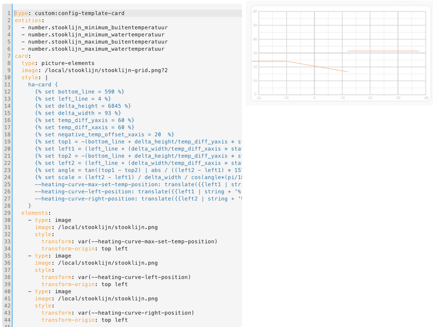The image size is (433, 327).
Task: Click the 'set top1' template line
Action: pyautogui.click(x=139, y=142)
